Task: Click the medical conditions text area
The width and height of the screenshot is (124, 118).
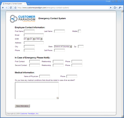Action: tap(37, 91)
